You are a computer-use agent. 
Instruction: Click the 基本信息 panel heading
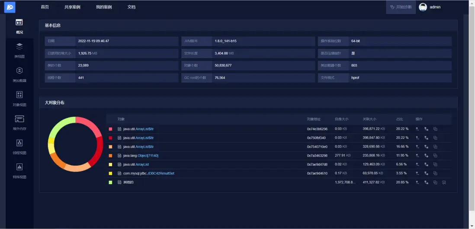pyautogui.click(x=53, y=25)
